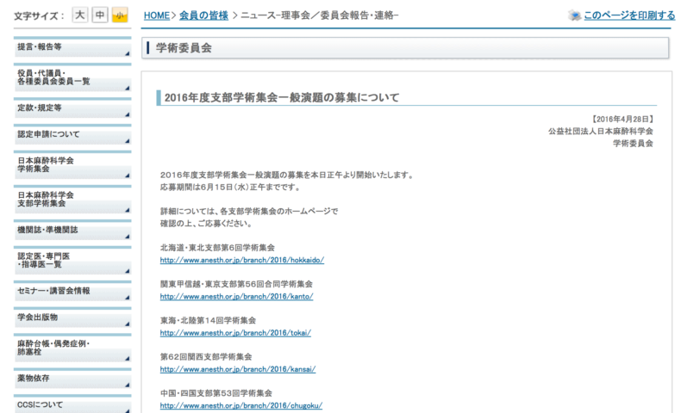Open the 学会出版物 sidebar menu
This screenshot has width=681, height=413.
[72, 317]
